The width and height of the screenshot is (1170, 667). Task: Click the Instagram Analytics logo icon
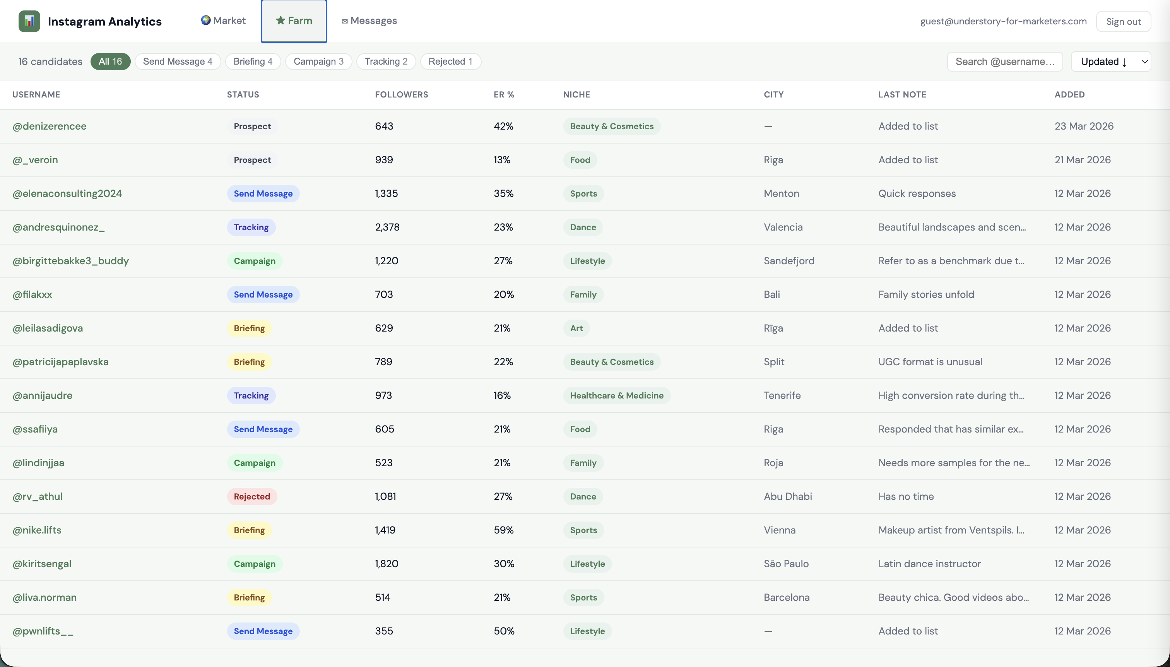(x=29, y=21)
